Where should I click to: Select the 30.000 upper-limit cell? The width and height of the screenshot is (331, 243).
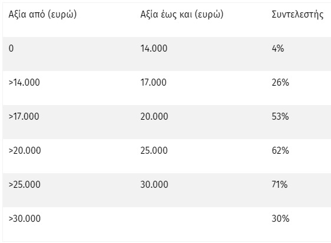(x=154, y=184)
